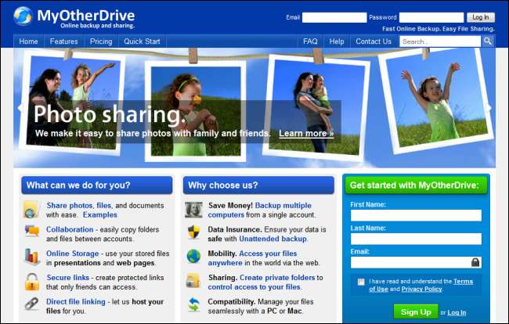Click the header Password input field

pos(431,17)
